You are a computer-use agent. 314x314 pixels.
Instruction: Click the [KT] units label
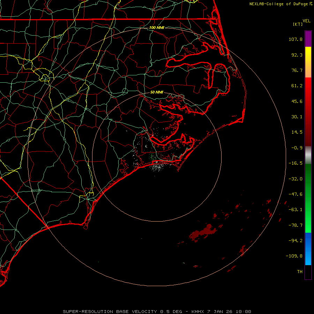coord(298,24)
